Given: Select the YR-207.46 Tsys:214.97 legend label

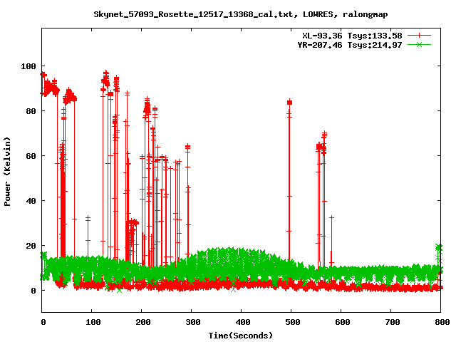Looking at the screenshot, I should [x=350, y=45].
